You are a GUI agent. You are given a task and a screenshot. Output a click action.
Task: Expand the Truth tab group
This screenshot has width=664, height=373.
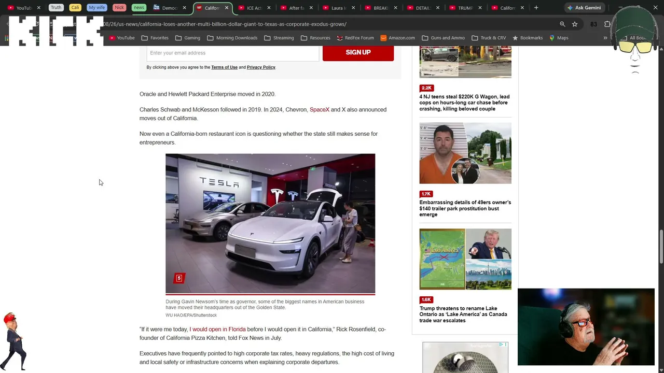[x=56, y=8]
